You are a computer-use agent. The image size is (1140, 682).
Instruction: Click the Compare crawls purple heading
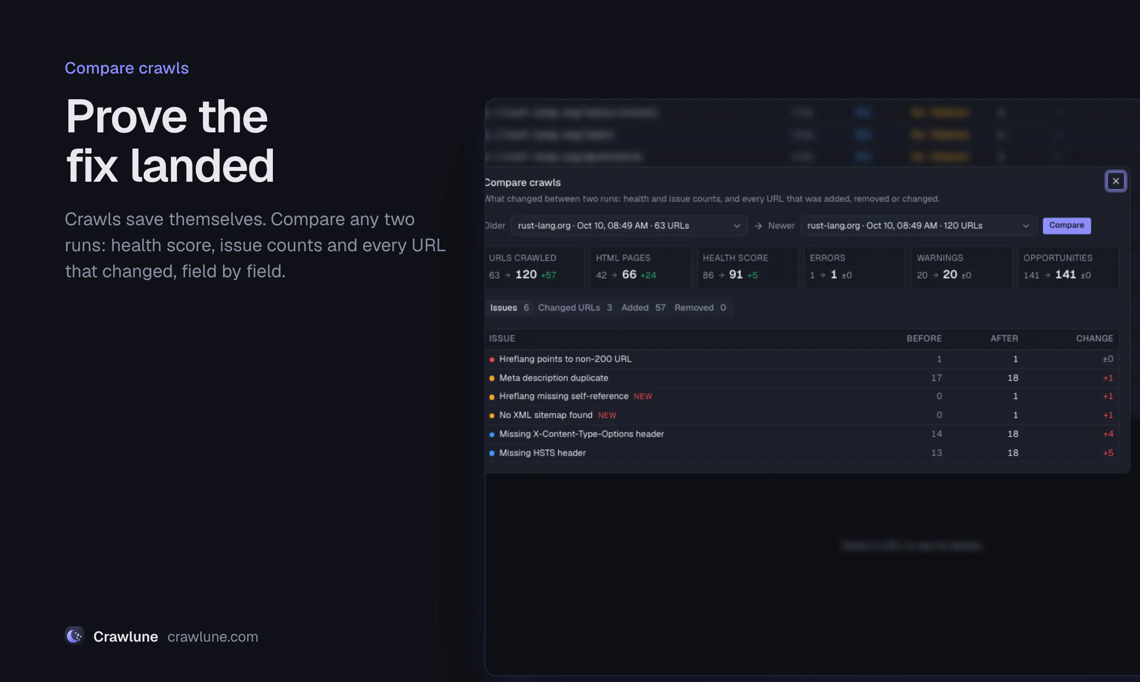(127, 68)
